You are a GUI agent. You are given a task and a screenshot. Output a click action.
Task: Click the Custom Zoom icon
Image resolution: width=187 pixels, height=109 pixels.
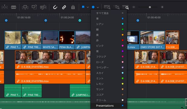coord(125,7)
